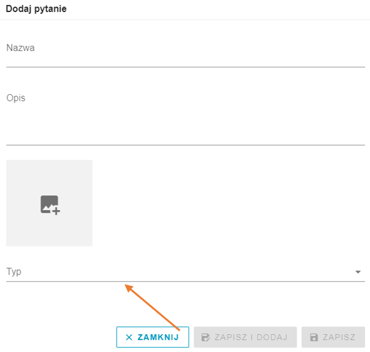Click the Opis field label
The width and height of the screenshot is (370, 352).
16,98
